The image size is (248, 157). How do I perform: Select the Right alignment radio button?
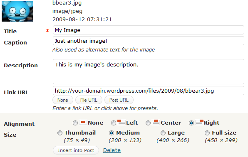(x=191, y=123)
